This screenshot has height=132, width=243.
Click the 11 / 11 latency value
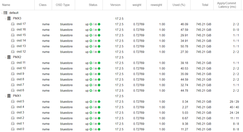tap(234, 118)
